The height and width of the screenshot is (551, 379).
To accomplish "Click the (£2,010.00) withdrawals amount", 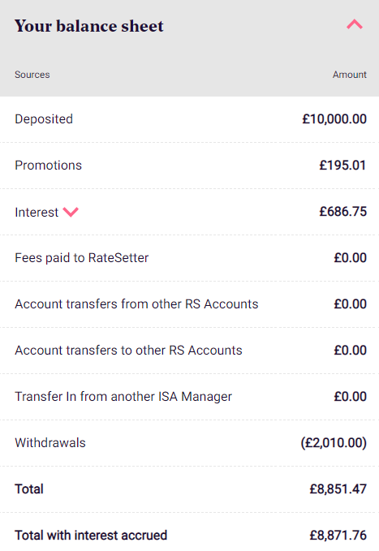I will click(334, 443).
